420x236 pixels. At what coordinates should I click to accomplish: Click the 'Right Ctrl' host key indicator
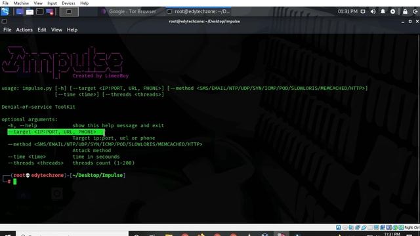pos(412,227)
